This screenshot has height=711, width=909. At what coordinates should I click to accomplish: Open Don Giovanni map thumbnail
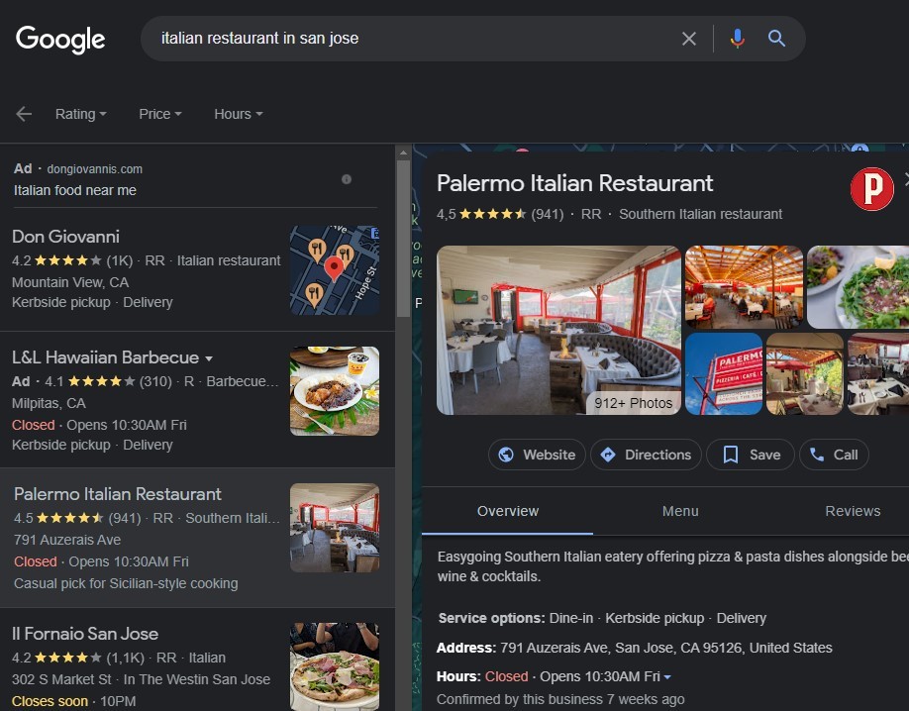click(x=335, y=270)
